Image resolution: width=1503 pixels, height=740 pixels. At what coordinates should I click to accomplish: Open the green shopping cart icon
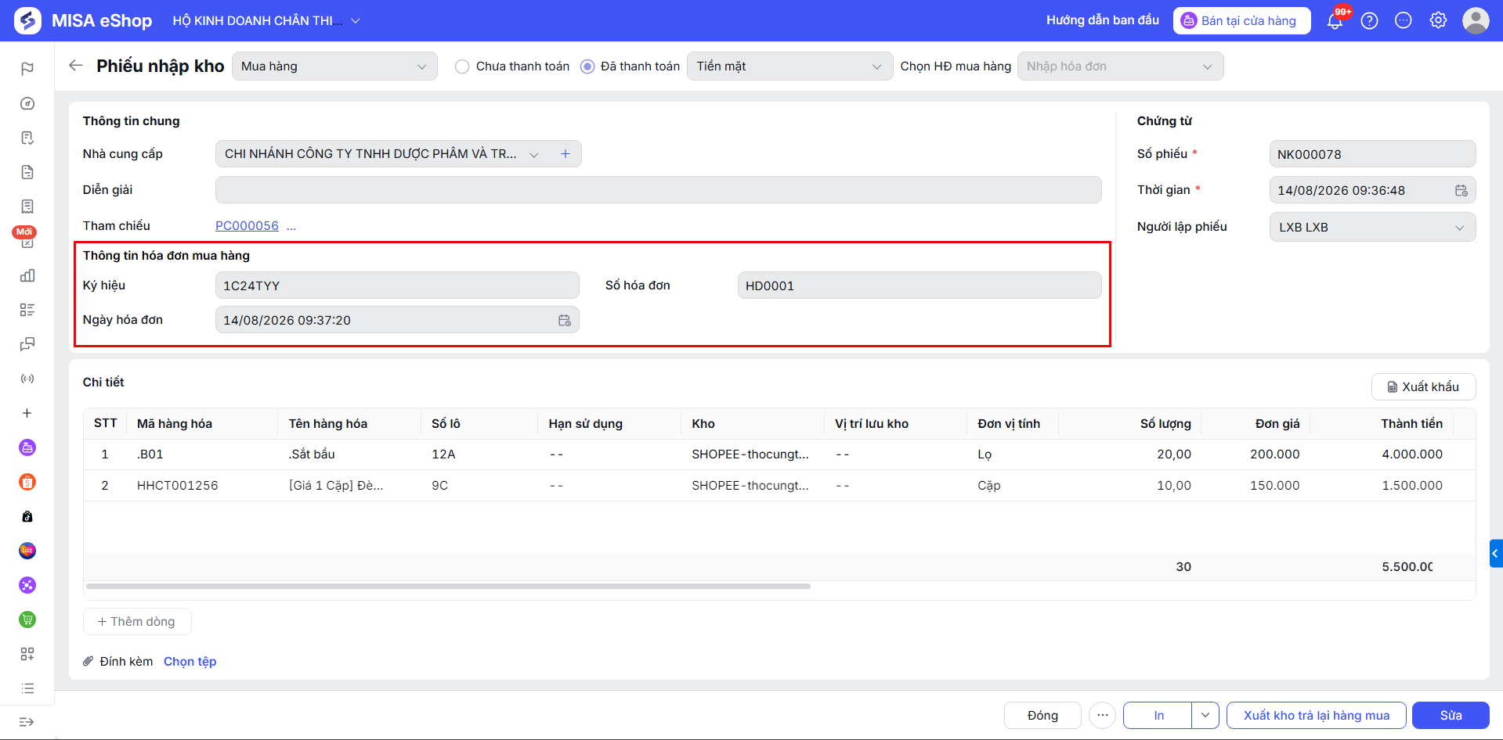[x=27, y=620]
